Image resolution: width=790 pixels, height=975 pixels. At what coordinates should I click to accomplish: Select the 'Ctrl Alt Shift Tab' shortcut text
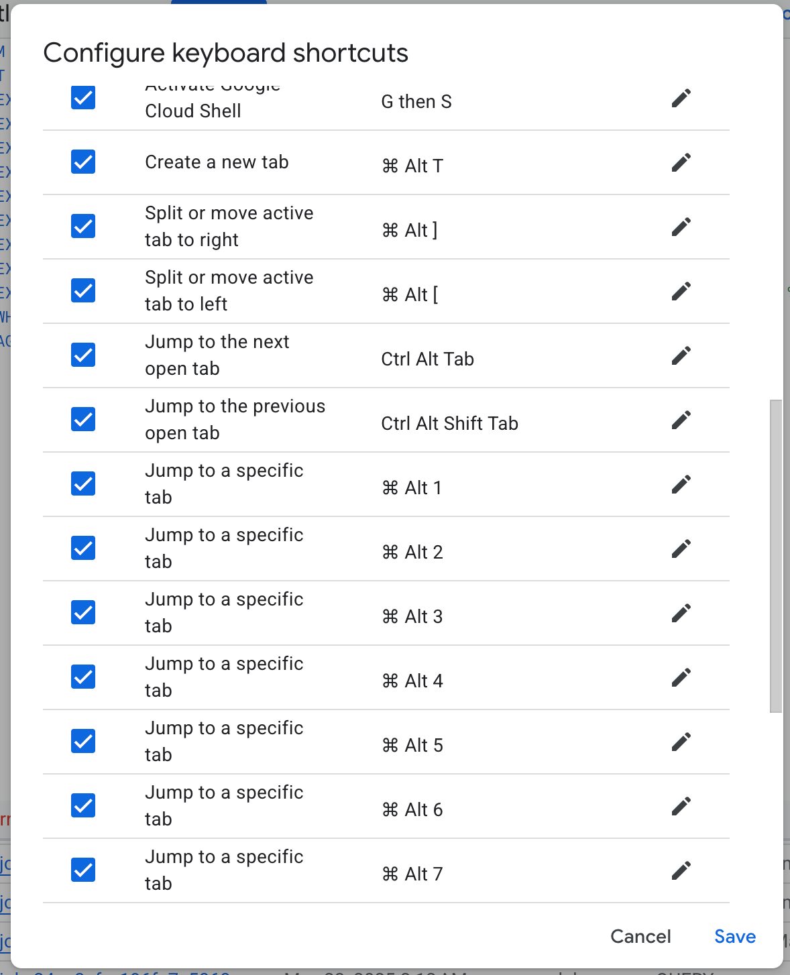coord(450,424)
